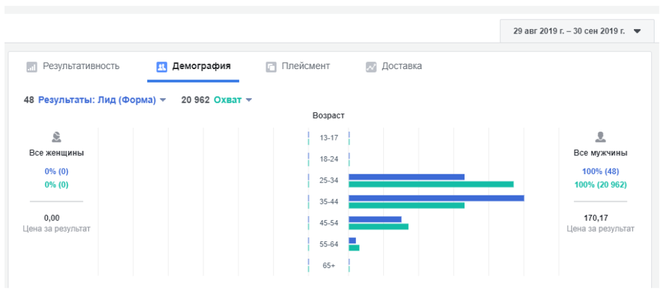Switch to the Результативность tab
Image resolution: width=661 pixels, height=291 pixels.
[81, 66]
